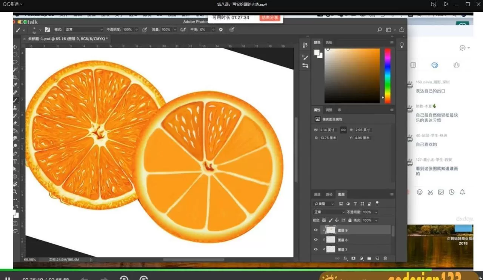Click the delete layer trash icon

385,258
